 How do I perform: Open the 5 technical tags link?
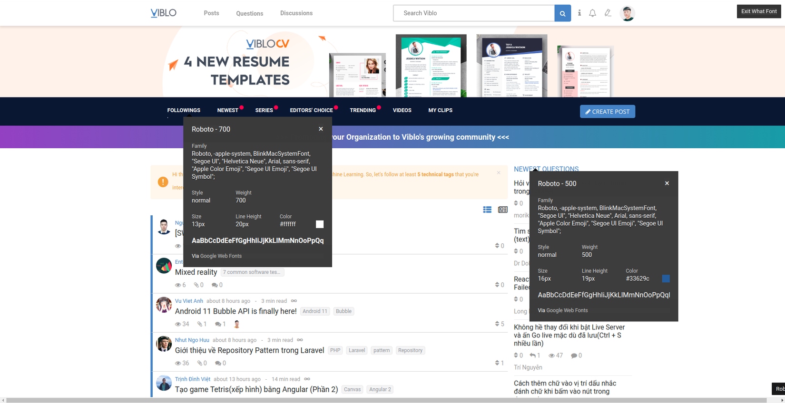pos(435,174)
